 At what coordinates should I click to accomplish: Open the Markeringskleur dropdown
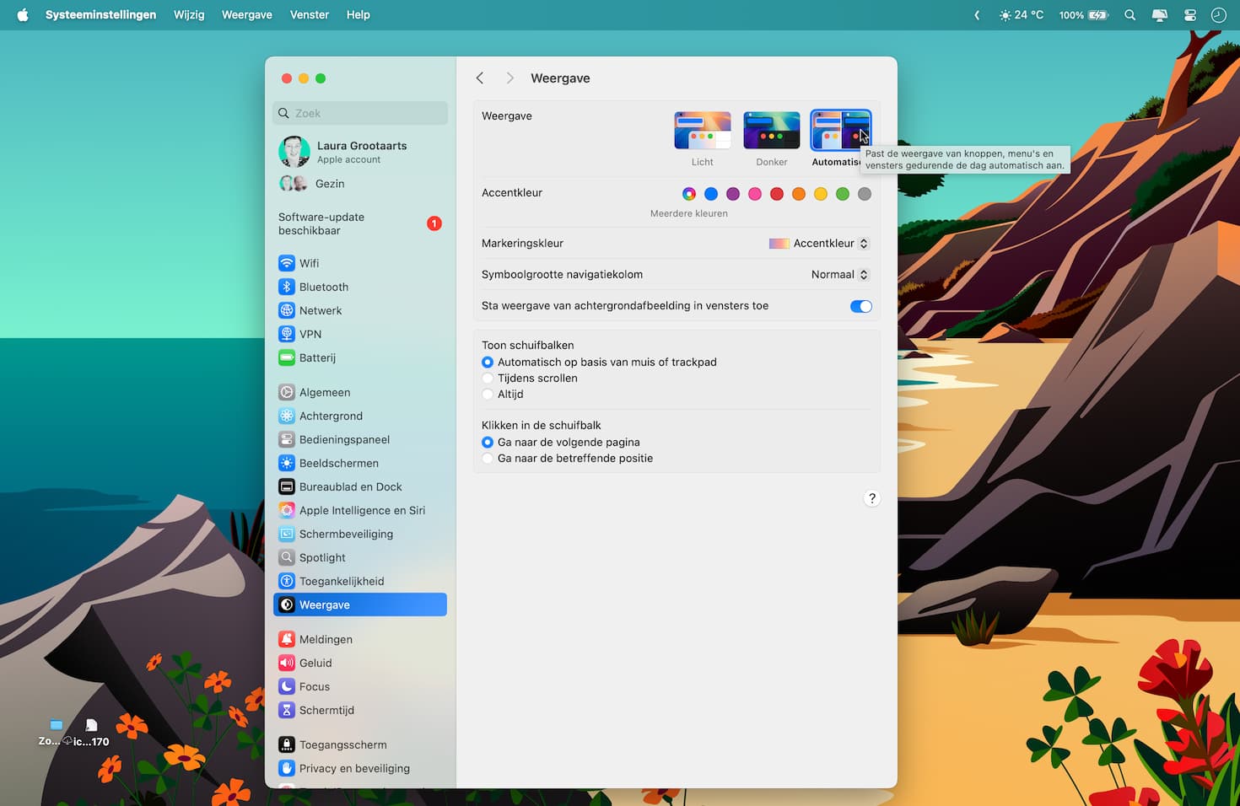(818, 243)
